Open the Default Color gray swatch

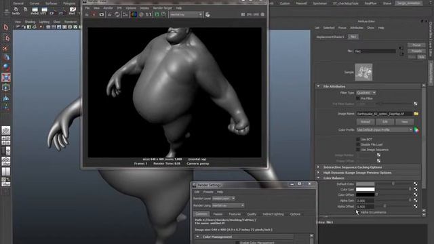[x=365, y=184]
